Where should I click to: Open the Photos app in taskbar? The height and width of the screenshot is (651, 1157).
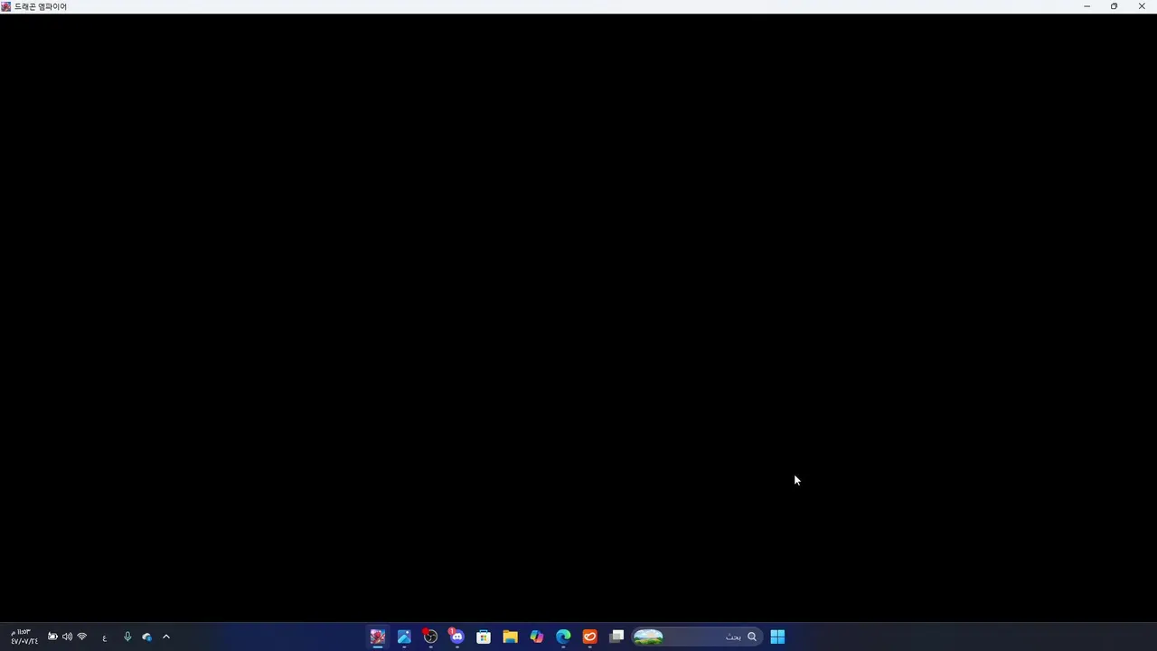[404, 637]
